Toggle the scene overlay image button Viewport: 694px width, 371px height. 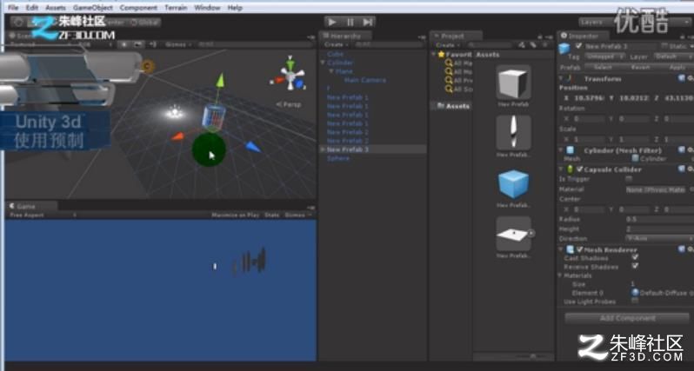138,44
